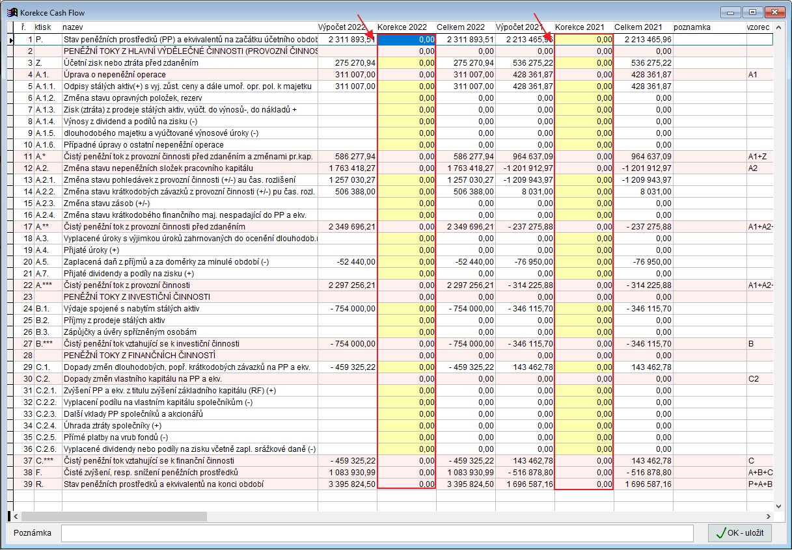Select Korekce 2021 cell in row 5
792x550 pixels.
583,86
